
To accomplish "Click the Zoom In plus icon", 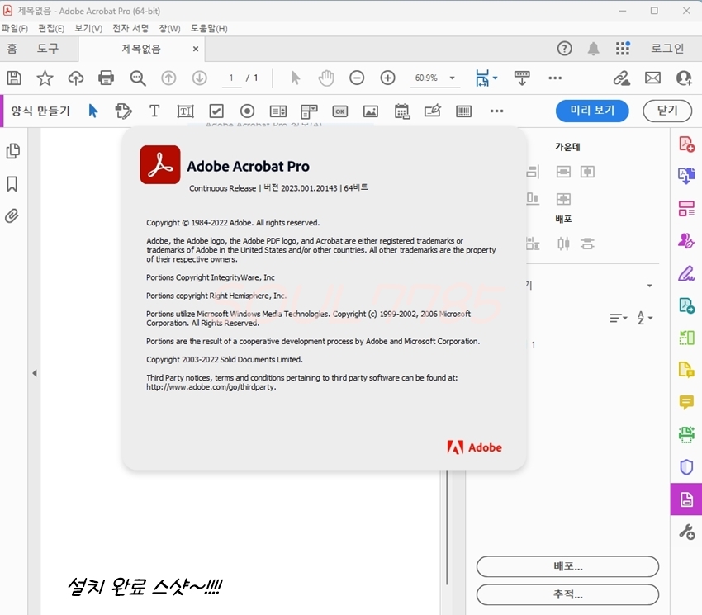I will coord(387,78).
